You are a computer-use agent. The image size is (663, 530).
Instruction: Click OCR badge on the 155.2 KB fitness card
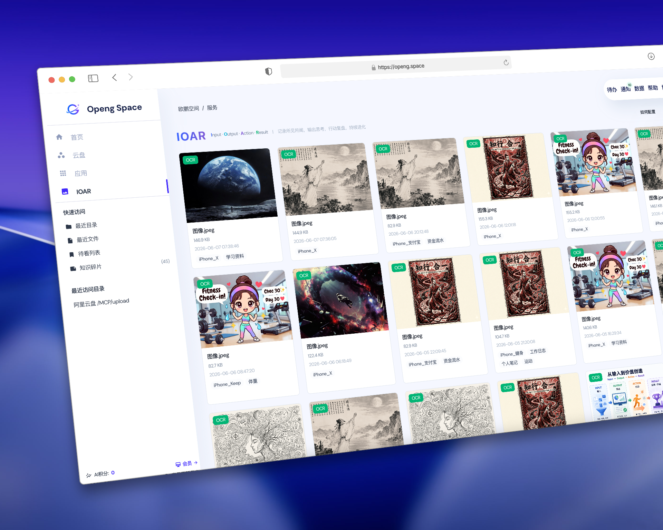pyautogui.click(x=560, y=138)
